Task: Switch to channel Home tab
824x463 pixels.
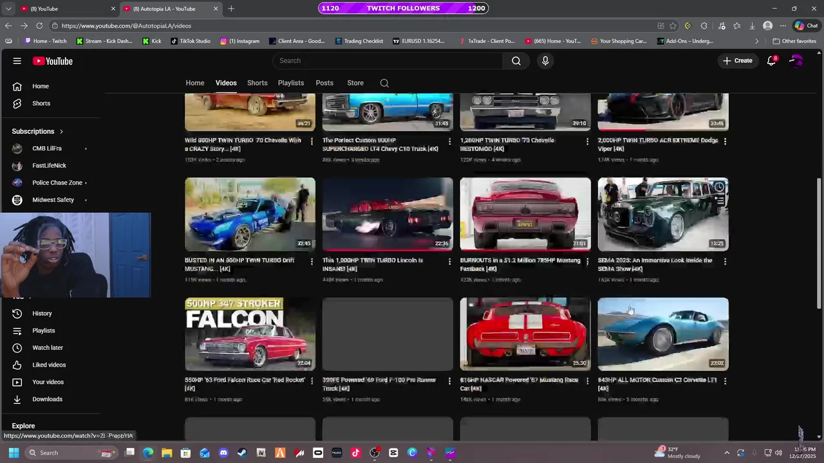Action: click(x=195, y=83)
